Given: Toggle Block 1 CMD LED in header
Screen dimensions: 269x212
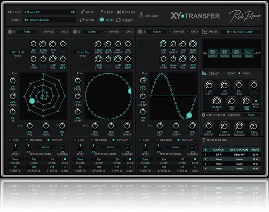Looking at the screenshot, I should 58,32.
